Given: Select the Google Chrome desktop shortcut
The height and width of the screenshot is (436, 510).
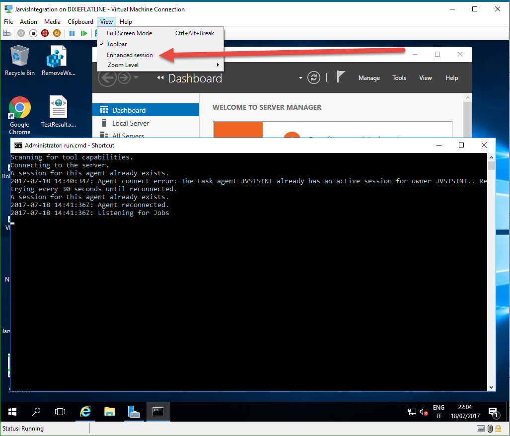Looking at the screenshot, I should (x=19, y=115).
